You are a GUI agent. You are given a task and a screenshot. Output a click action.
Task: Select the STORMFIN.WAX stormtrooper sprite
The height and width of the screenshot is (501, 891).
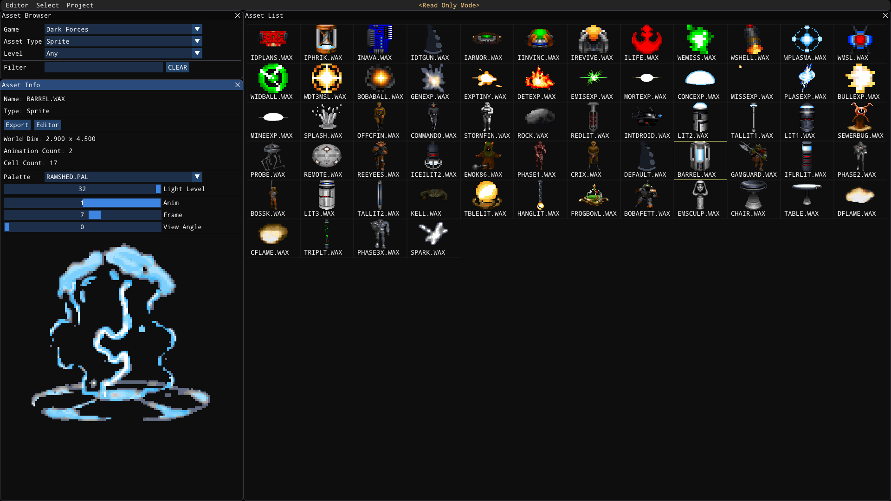point(487,122)
